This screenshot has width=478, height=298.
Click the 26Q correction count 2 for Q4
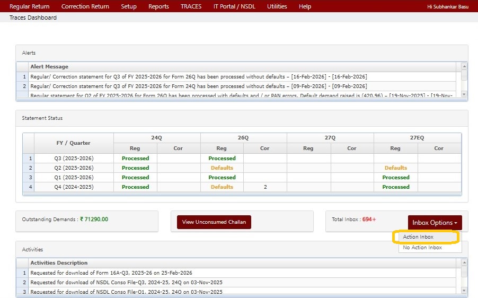265,187
